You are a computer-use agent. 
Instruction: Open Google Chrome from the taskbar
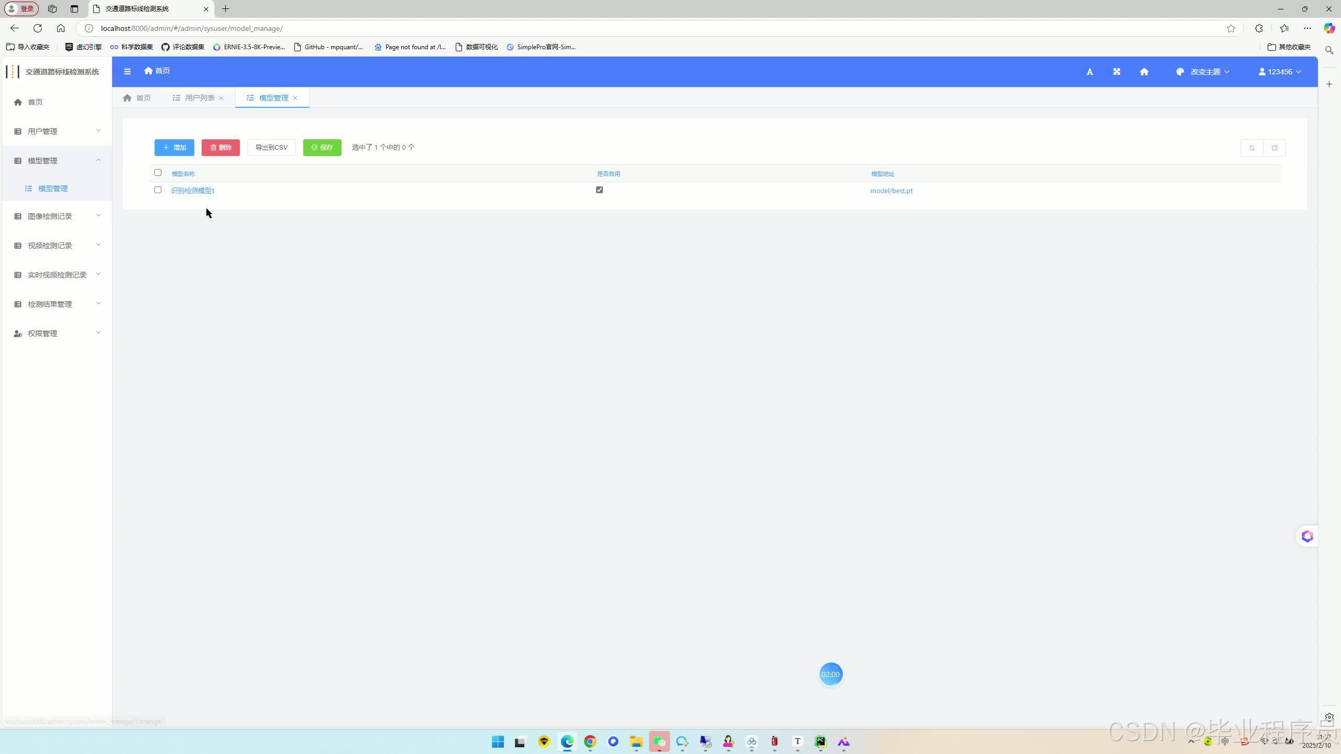pos(590,741)
